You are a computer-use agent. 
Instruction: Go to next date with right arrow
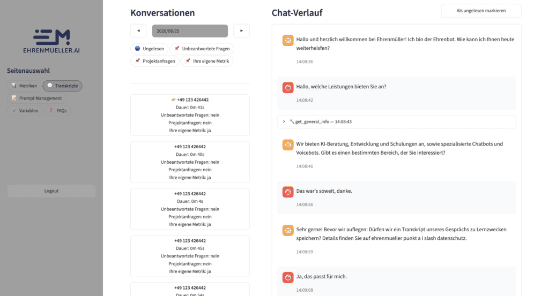pos(242,31)
